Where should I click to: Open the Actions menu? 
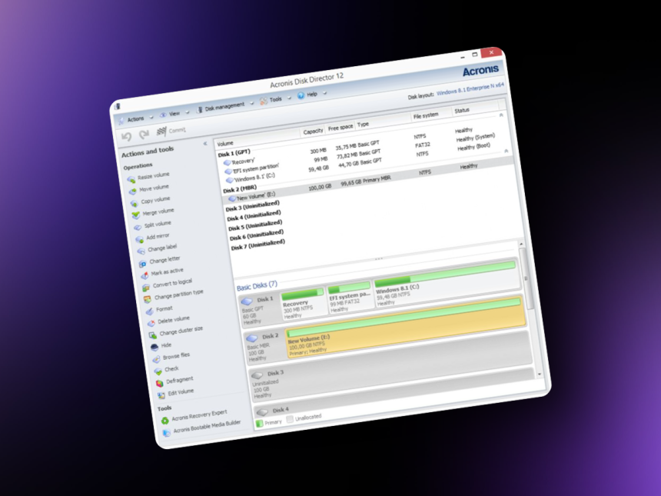(136, 119)
